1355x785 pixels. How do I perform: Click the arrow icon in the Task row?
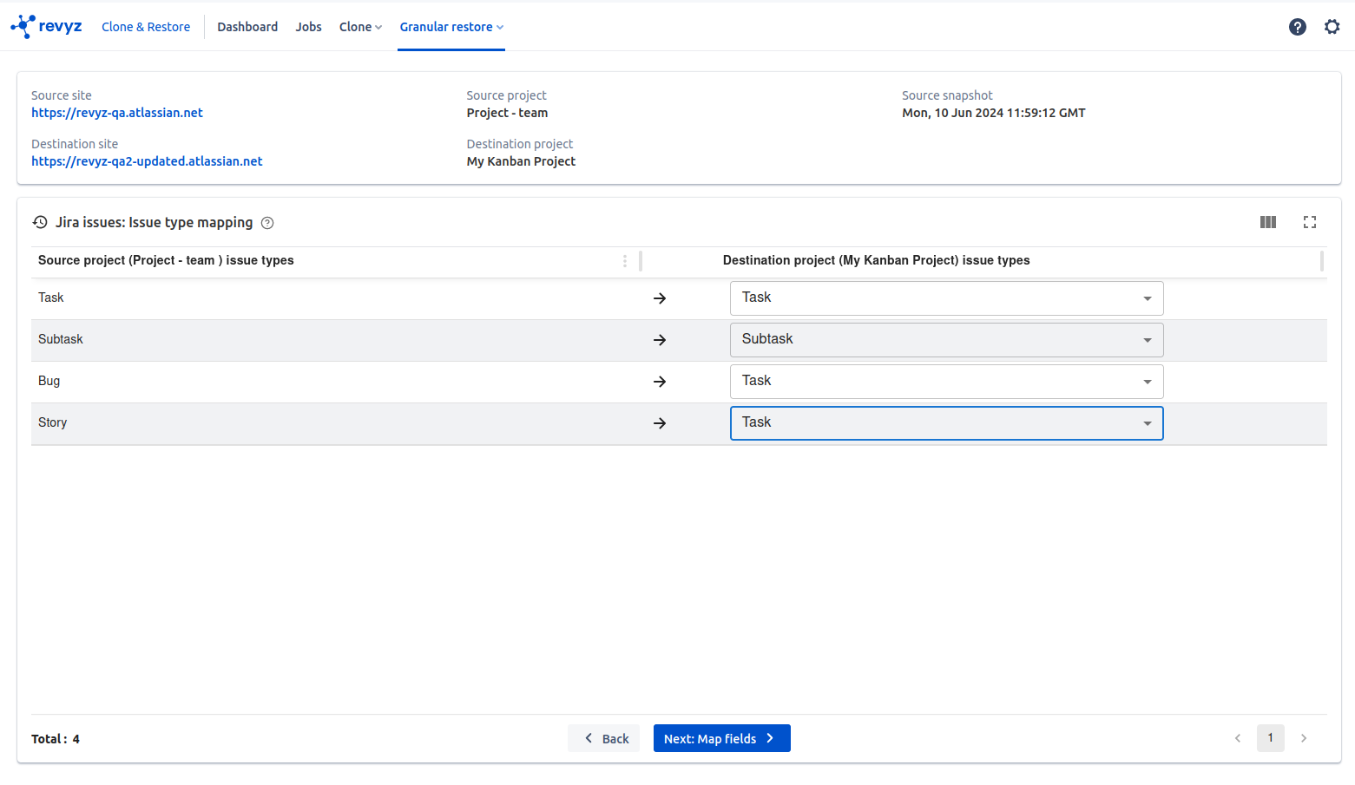click(660, 298)
